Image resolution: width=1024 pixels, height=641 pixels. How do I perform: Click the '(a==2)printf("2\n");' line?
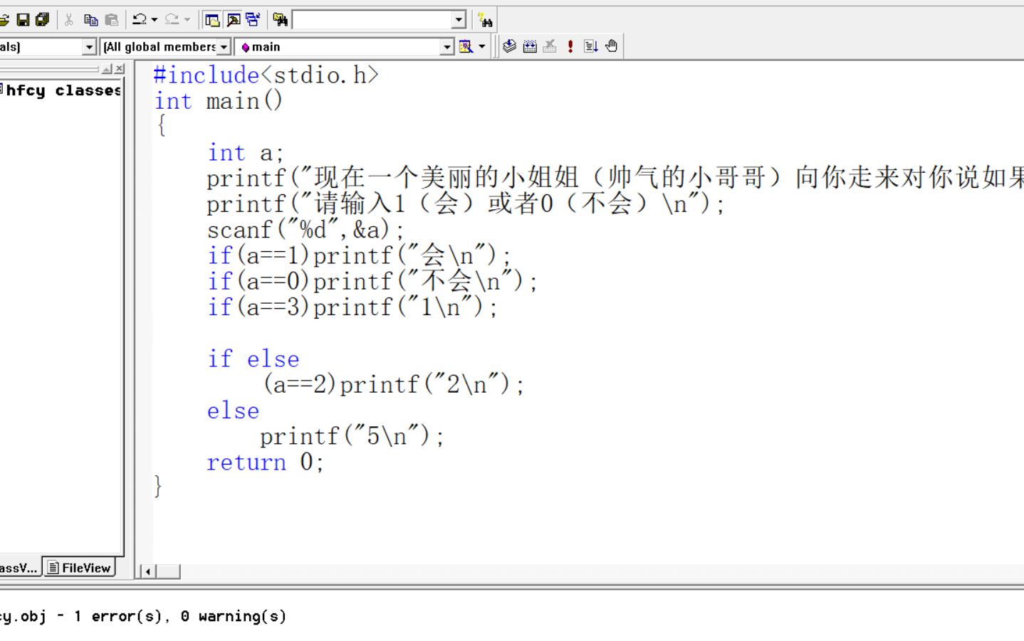pos(393,385)
